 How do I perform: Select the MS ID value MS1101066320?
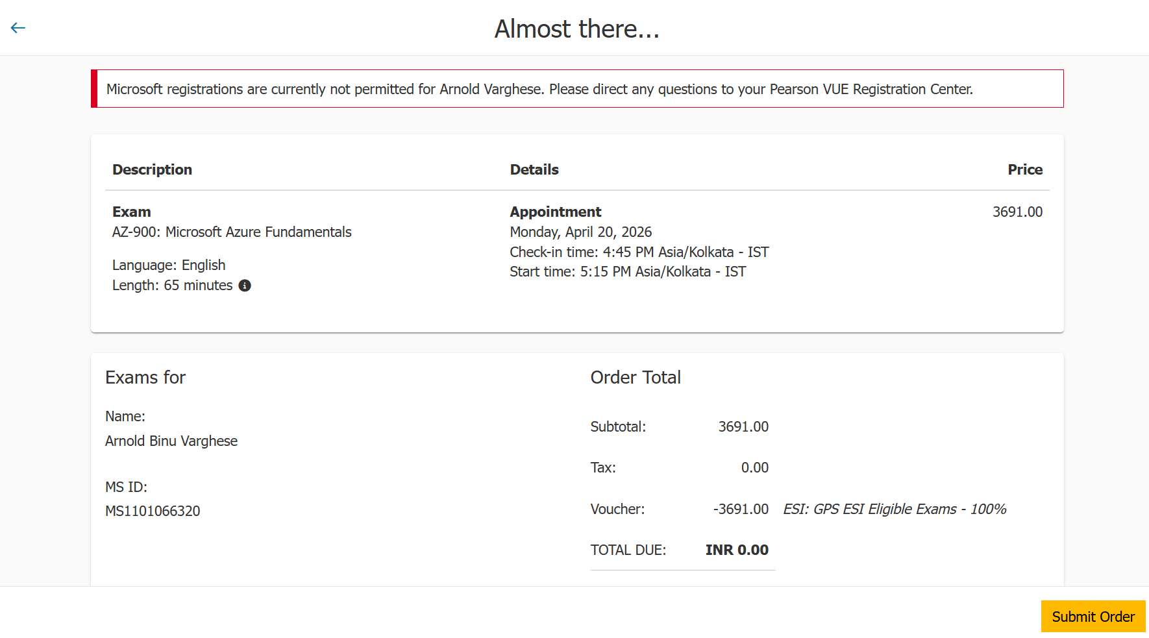tap(153, 511)
